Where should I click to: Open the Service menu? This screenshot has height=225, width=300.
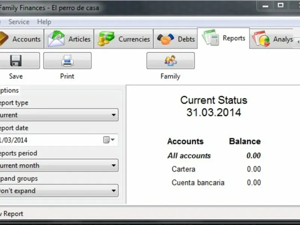(x=19, y=22)
